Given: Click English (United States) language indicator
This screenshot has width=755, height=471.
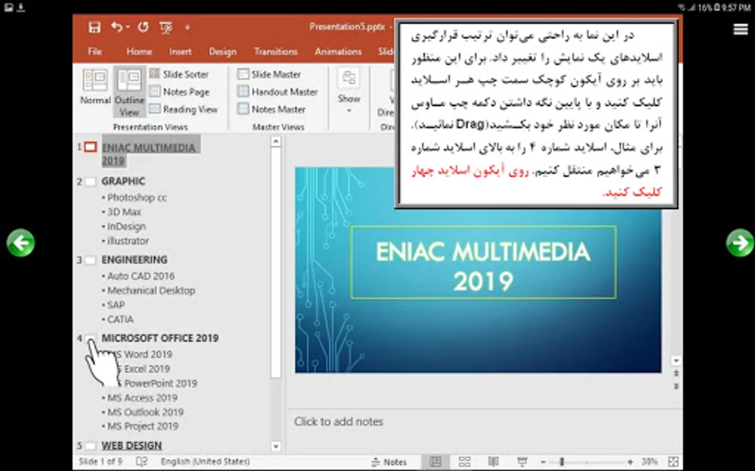Looking at the screenshot, I should click(205, 462).
